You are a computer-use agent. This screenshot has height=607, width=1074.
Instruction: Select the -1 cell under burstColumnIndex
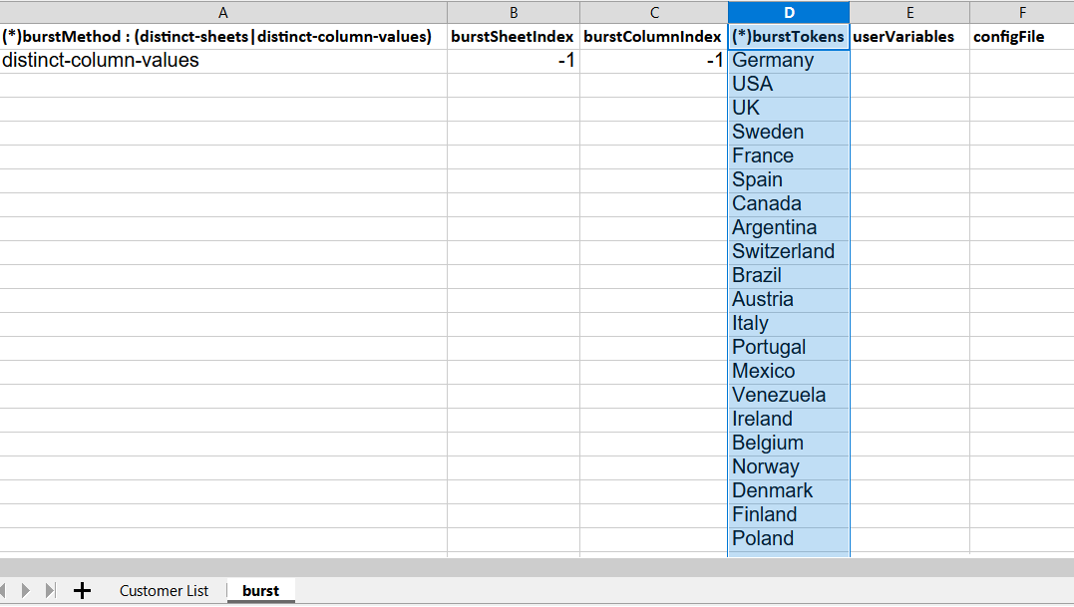coord(654,61)
